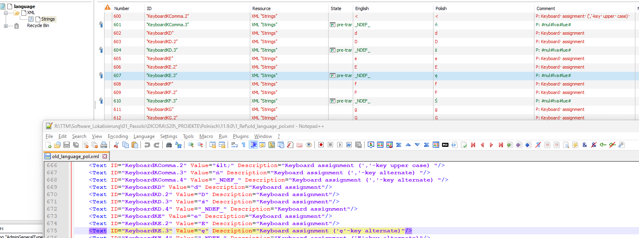Screen dimensions: 639x238
Task: Open Folder as Workspace icon
Action: coord(300,145)
